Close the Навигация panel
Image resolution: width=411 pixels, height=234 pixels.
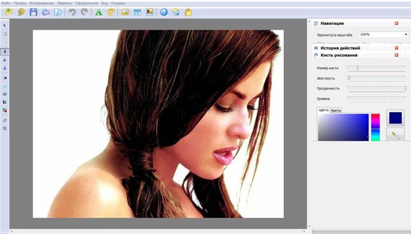click(396, 23)
